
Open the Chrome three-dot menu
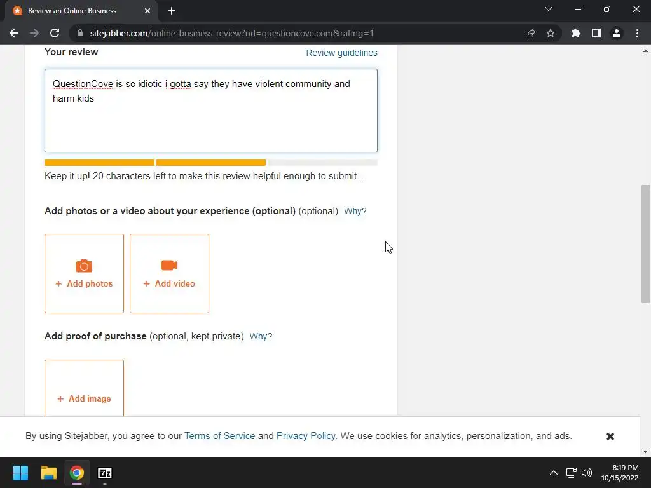tap(637, 33)
